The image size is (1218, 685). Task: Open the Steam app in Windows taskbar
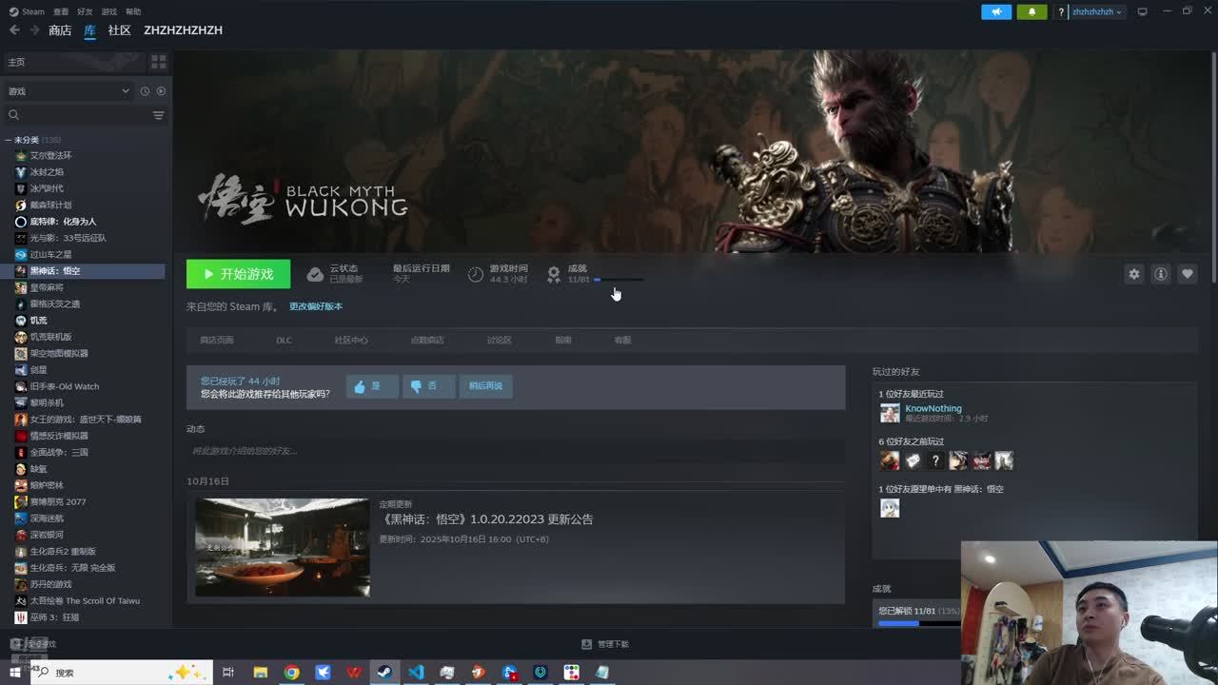(x=384, y=672)
